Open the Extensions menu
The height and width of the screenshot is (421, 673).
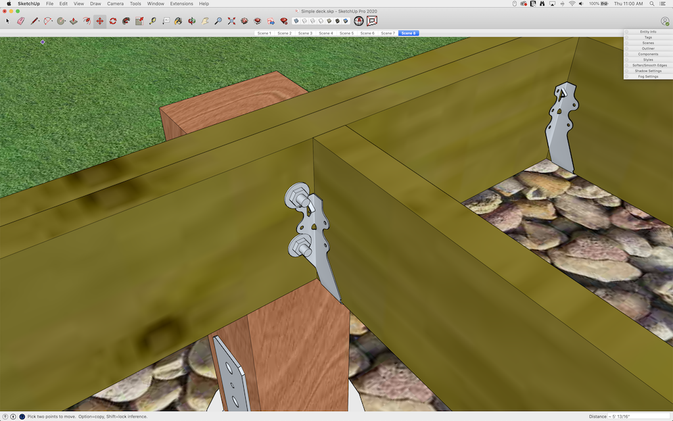click(x=181, y=3)
